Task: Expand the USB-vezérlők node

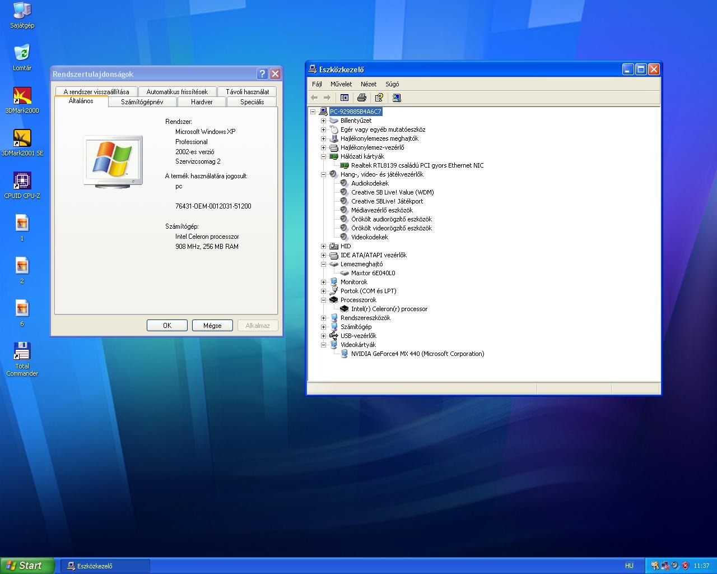Action: (x=323, y=336)
